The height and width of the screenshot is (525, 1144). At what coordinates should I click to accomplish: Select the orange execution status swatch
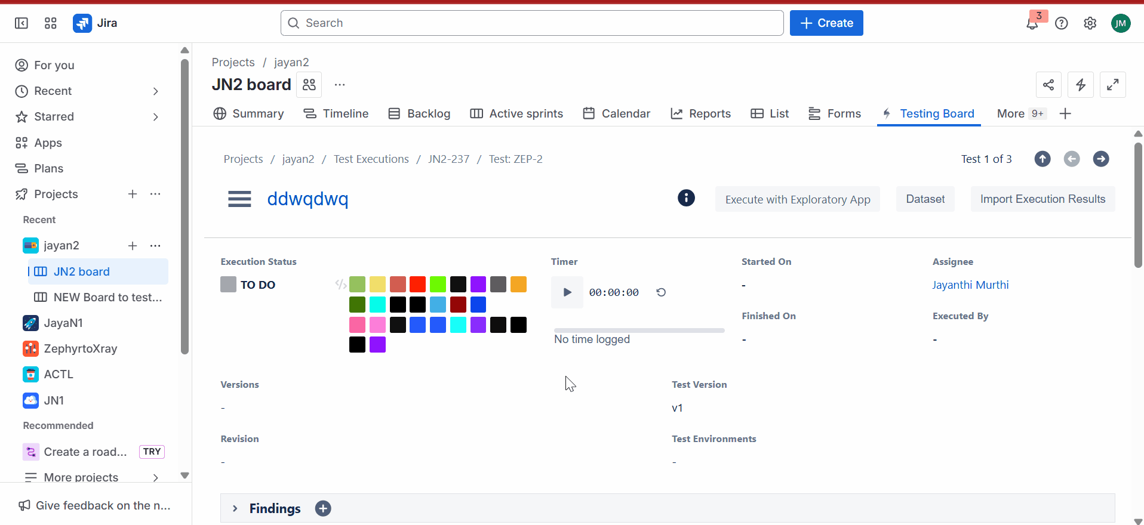518,285
